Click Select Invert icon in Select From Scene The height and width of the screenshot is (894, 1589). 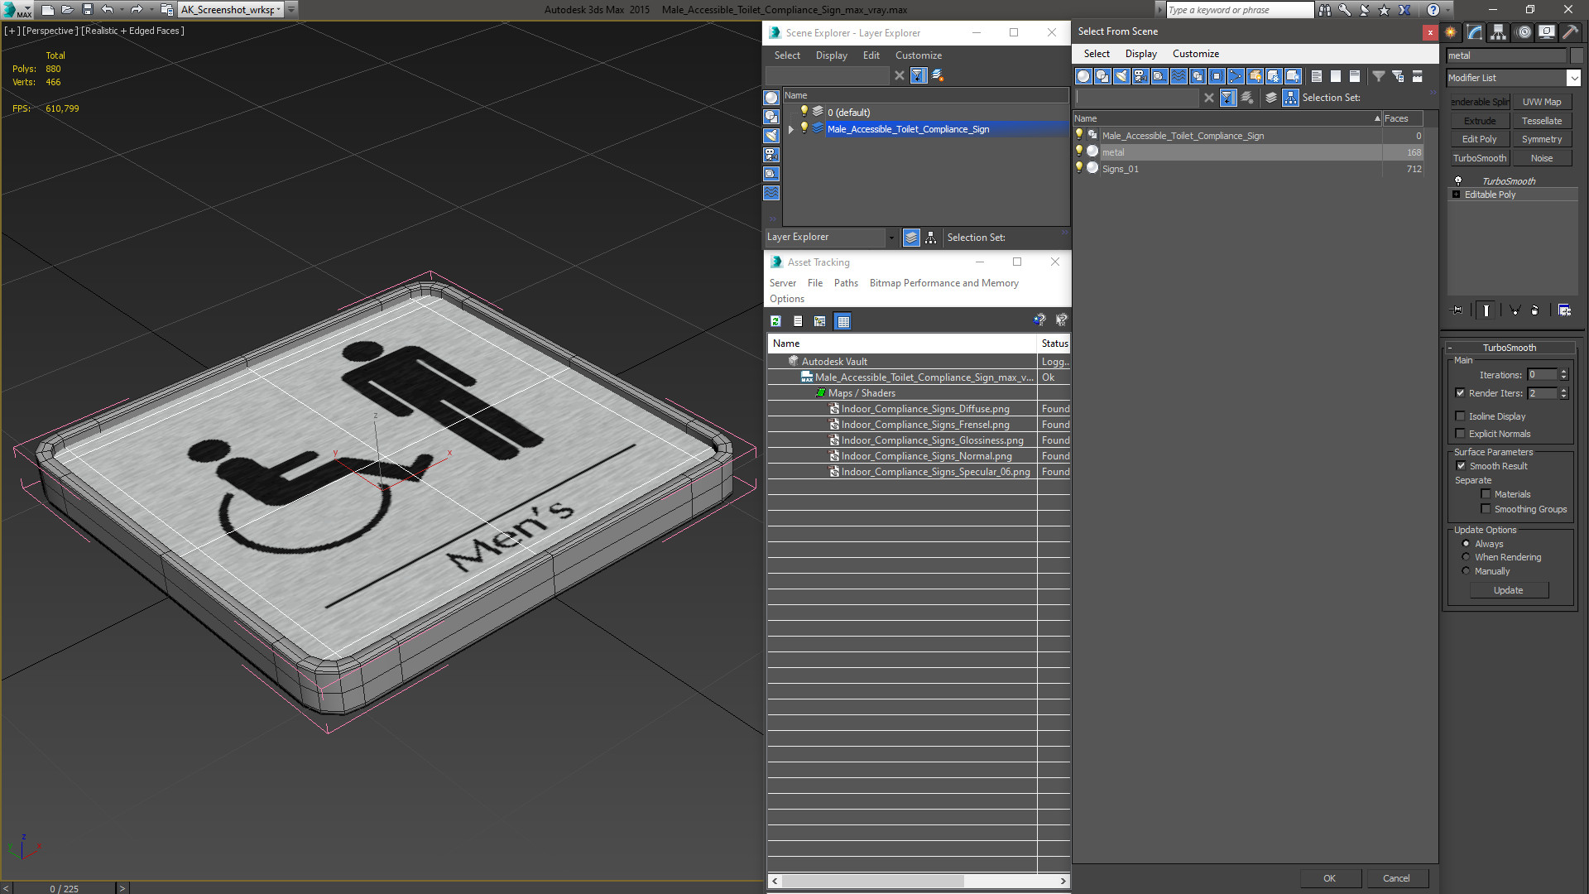(1355, 76)
